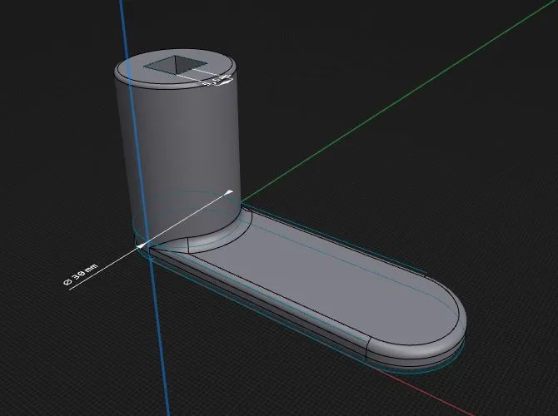Select the square hole on the cylinder top
The height and width of the screenshot is (416, 558).
pyautogui.click(x=175, y=65)
